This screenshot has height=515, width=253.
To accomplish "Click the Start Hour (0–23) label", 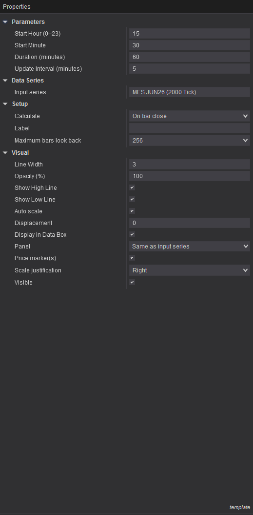I will (38, 34).
